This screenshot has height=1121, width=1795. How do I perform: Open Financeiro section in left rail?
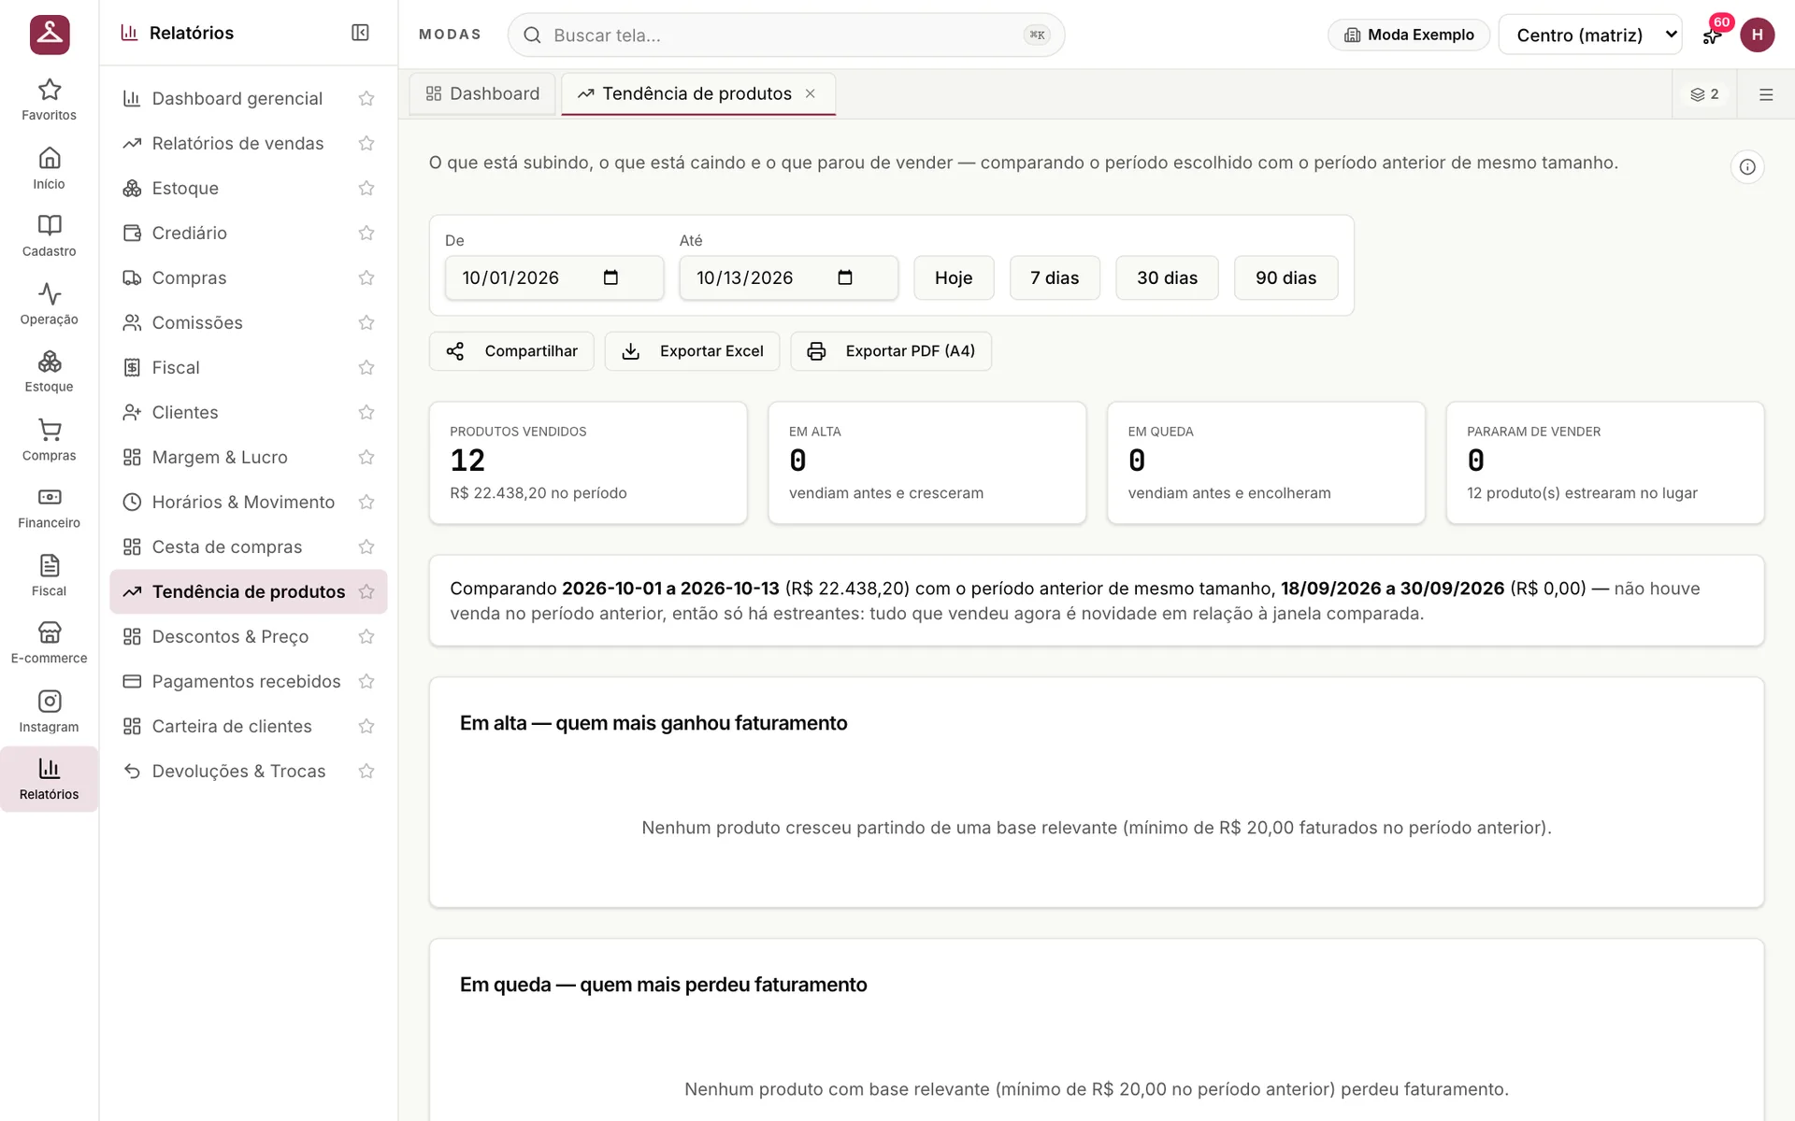pos(49,508)
